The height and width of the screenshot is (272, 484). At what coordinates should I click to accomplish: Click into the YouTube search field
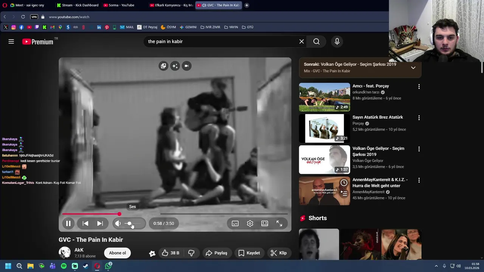click(221, 42)
